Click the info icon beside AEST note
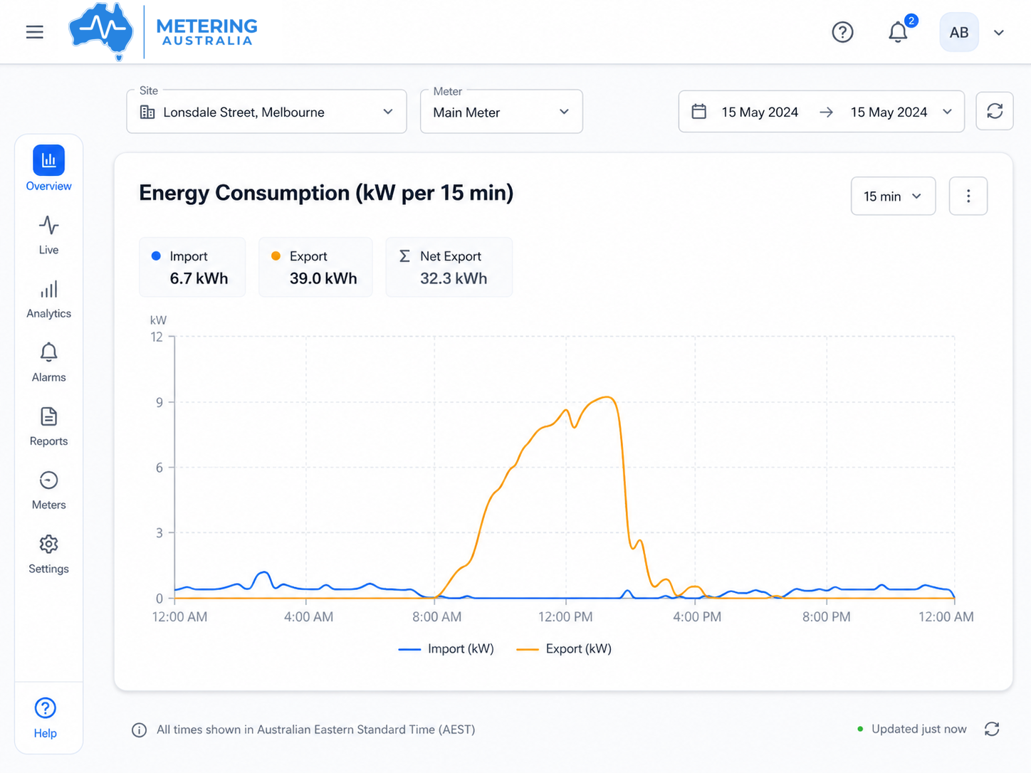 [x=140, y=730]
